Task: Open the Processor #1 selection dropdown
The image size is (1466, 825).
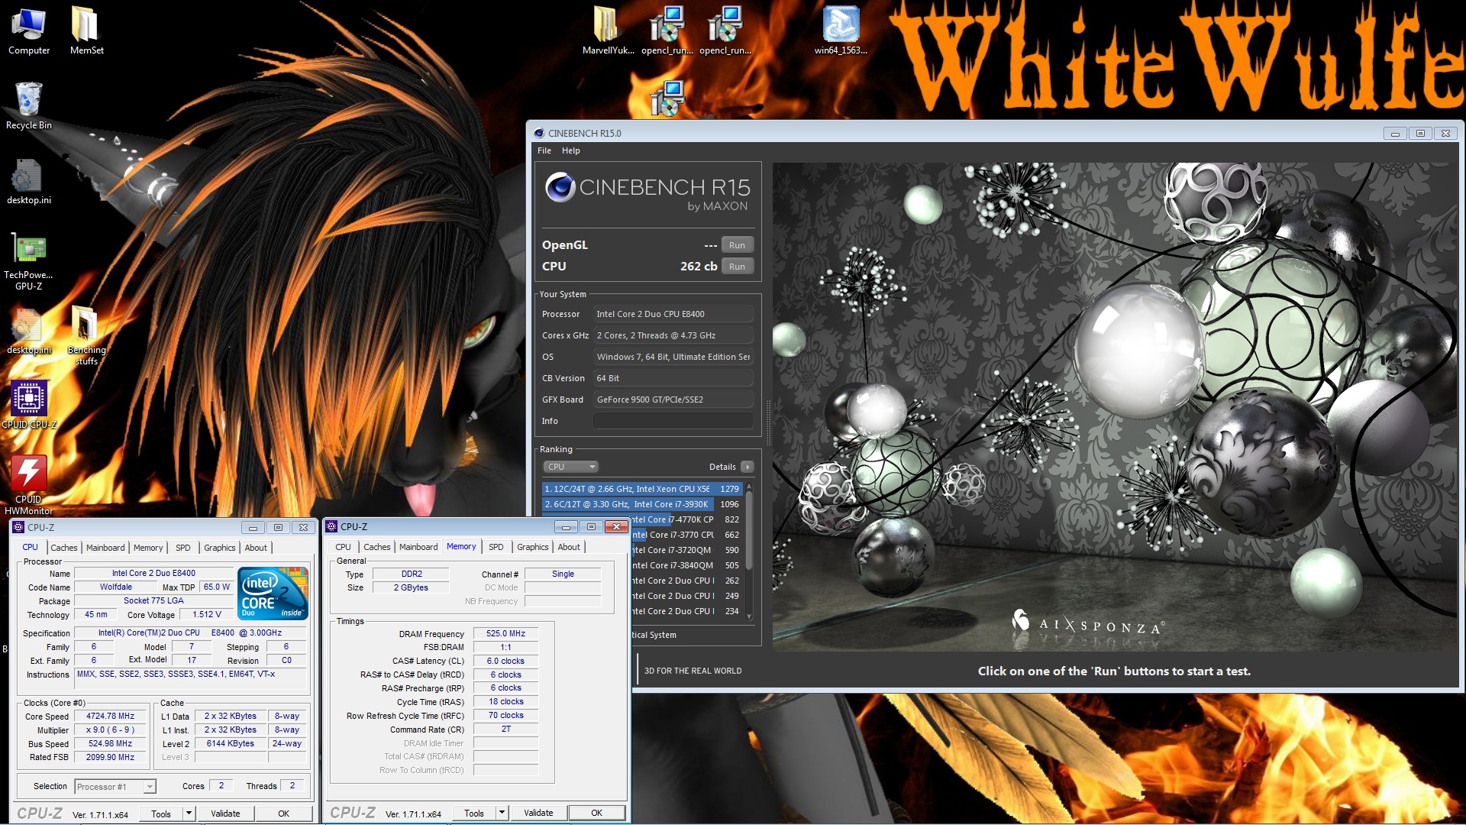Action: point(115,786)
